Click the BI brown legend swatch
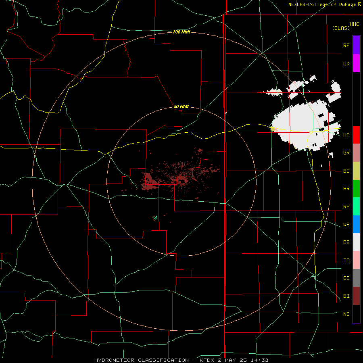The width and height of the screenshot is (363, 363). coord(356,296)
